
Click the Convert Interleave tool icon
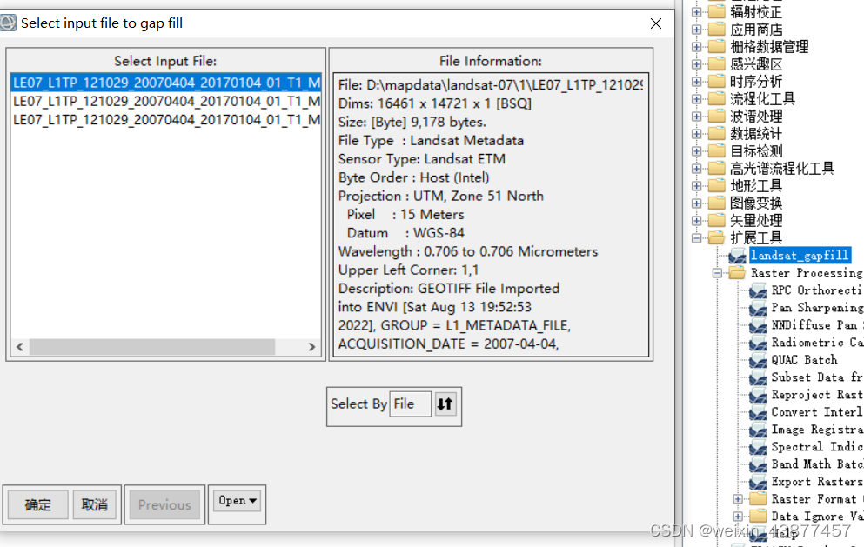pos(758,412)
